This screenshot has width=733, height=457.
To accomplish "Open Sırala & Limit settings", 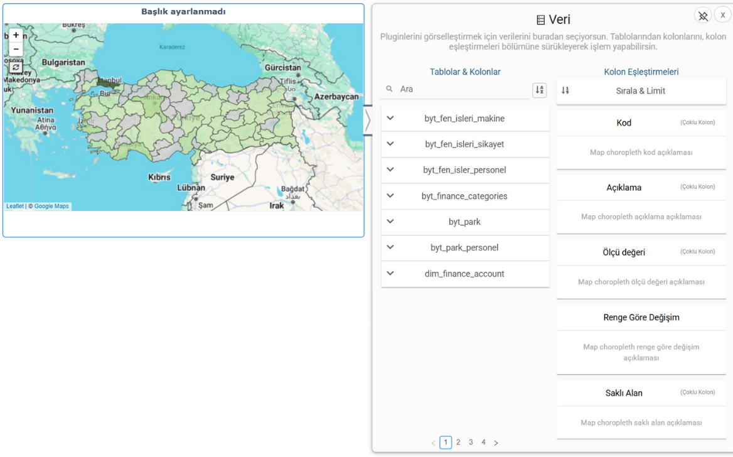I will [x=641, y=91].
